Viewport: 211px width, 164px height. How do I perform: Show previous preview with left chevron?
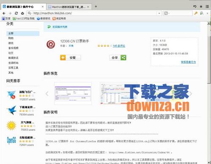[47, 93]
